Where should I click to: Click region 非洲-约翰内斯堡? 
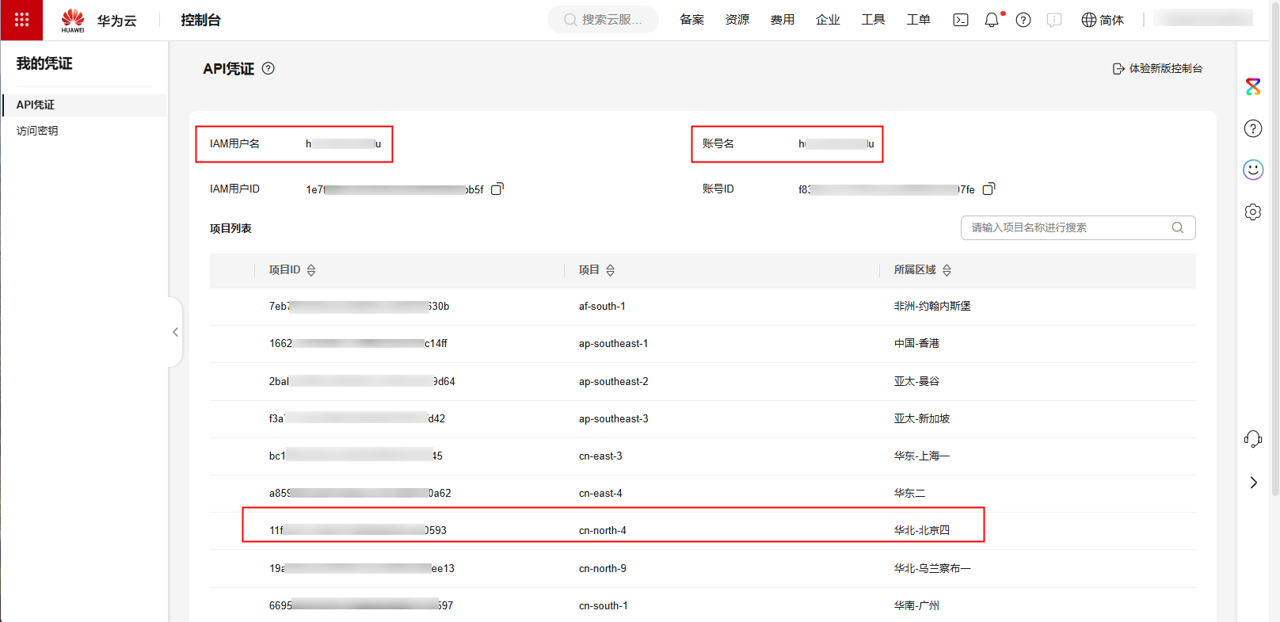932,307
